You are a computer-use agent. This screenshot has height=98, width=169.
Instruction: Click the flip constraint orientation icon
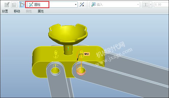82,5
